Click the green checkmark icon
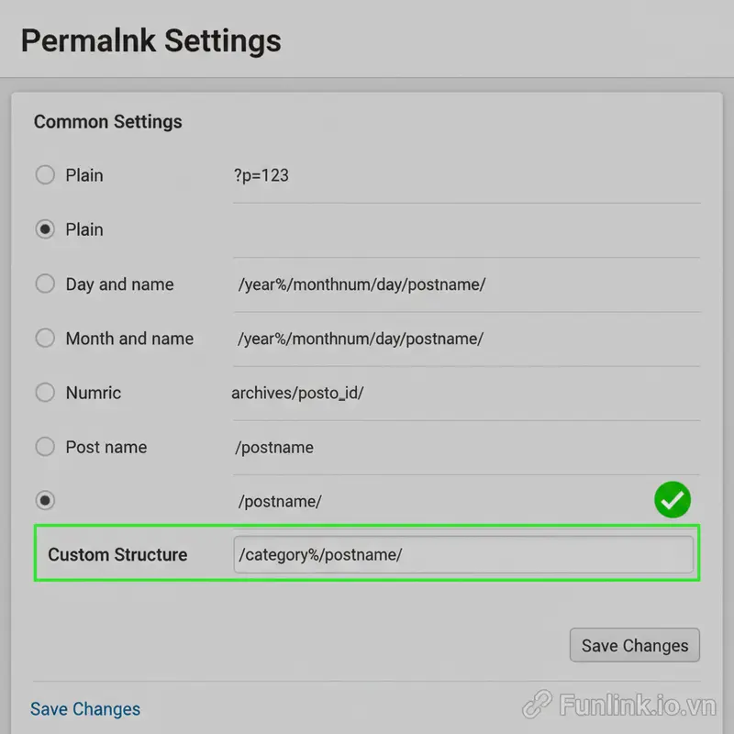734x734 pixels. [x=672, y=500]
